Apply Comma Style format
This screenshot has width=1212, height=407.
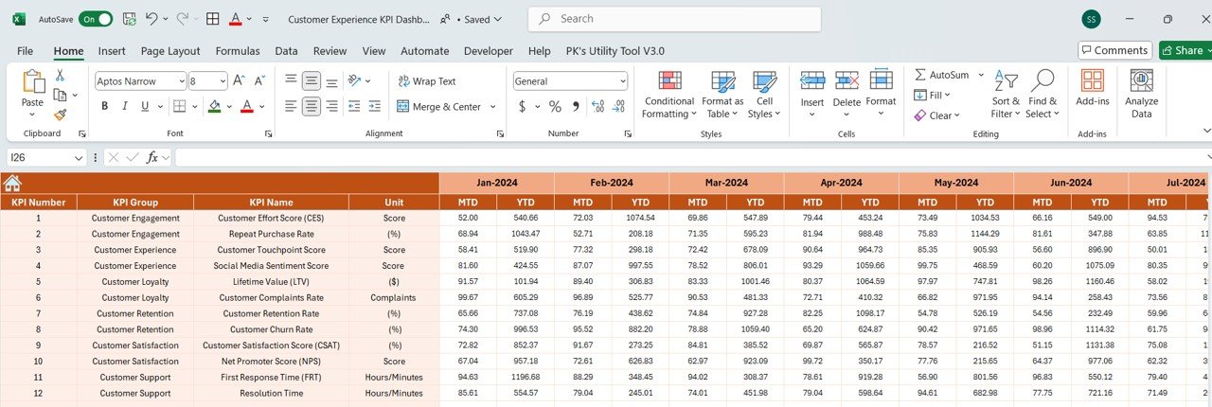(574, 106)
